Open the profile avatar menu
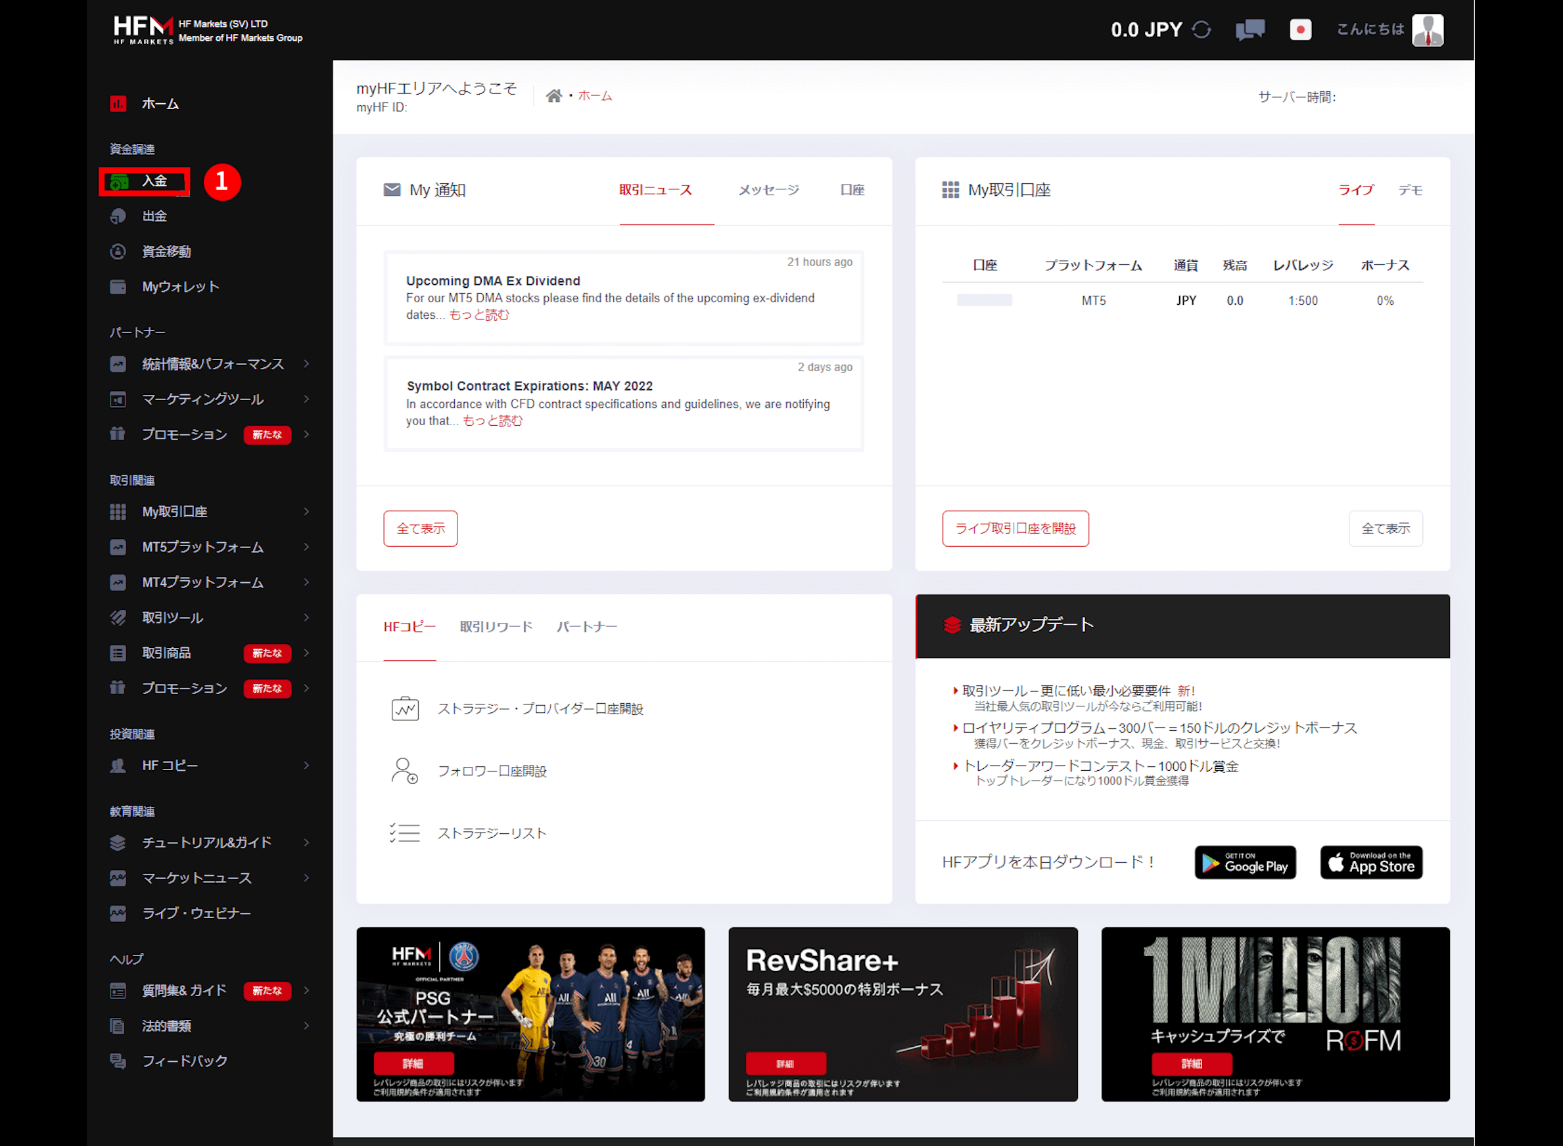 tap(1428, 29)
